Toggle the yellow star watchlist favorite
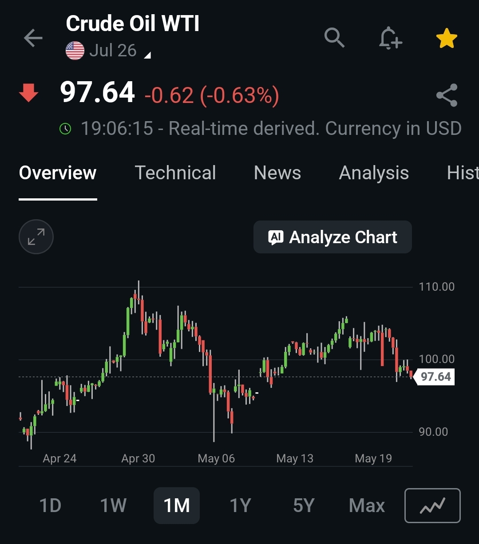 pos(447,38)
